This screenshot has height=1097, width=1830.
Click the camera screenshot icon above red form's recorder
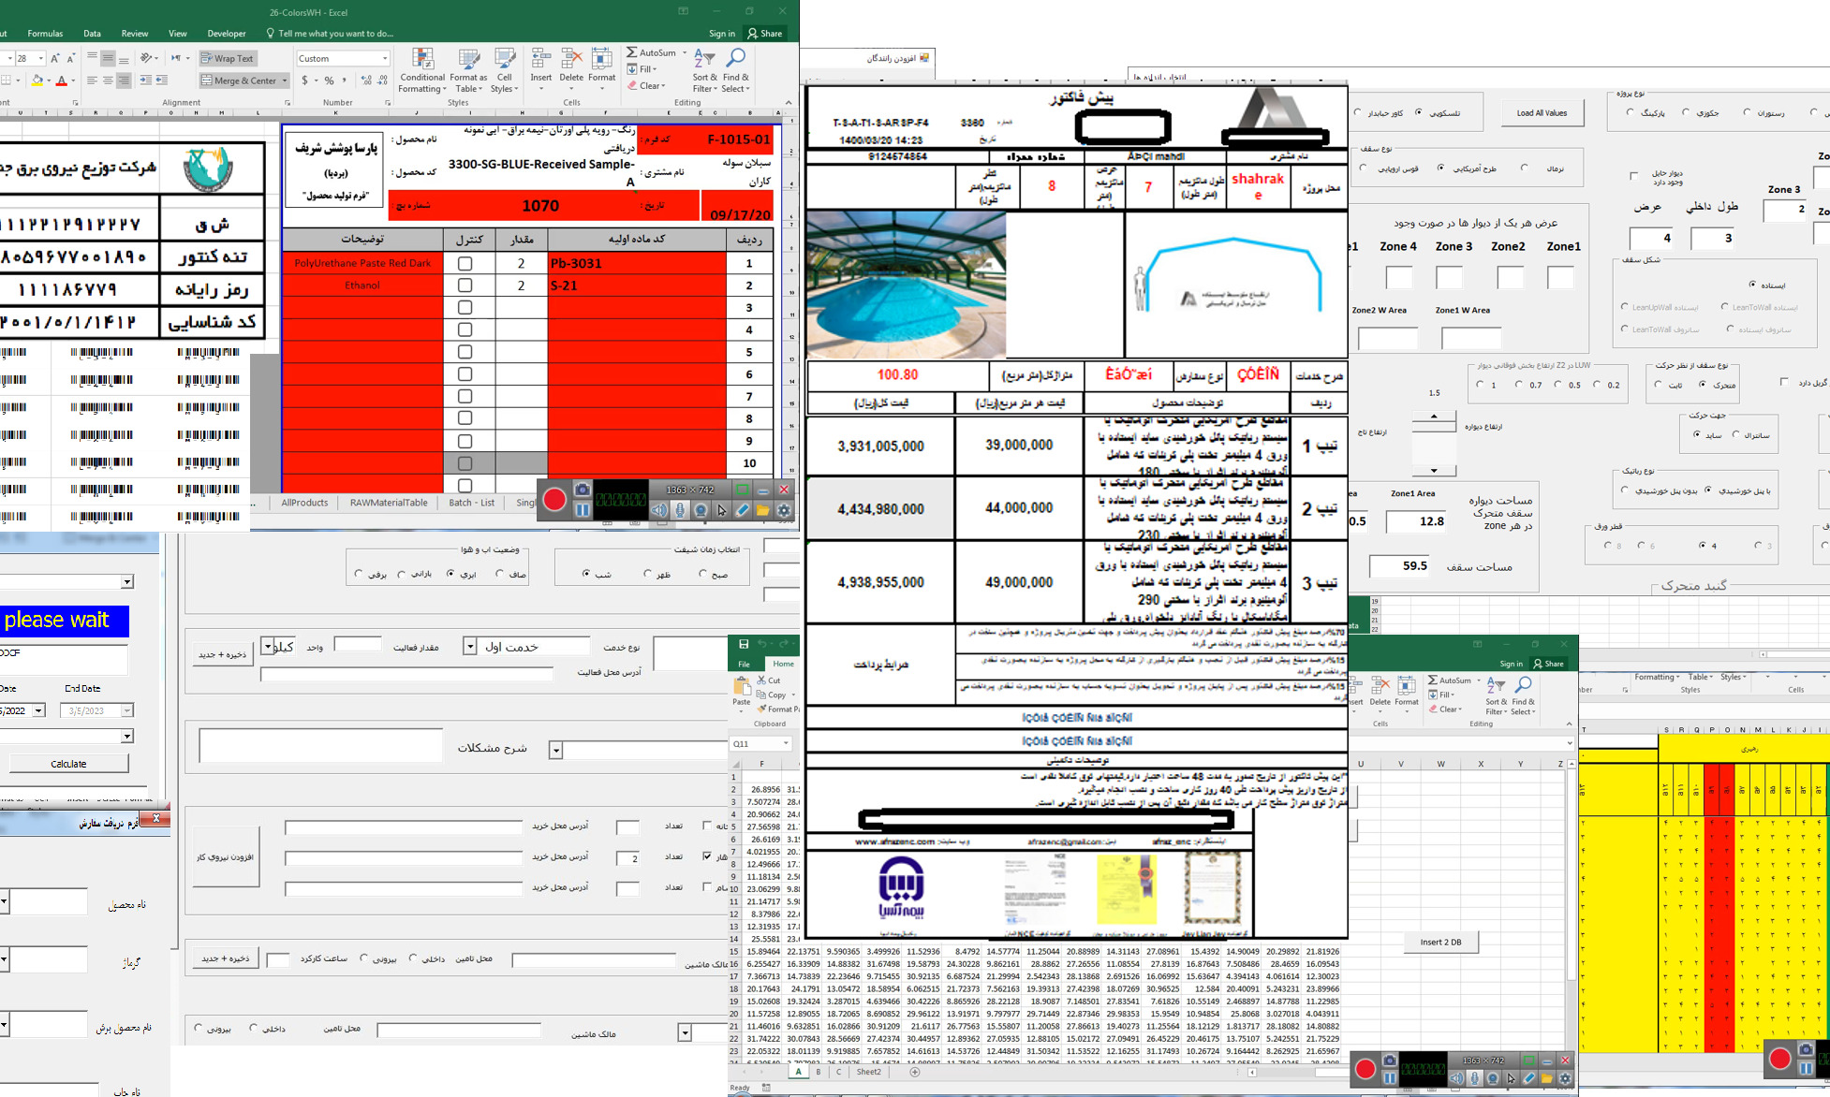(582, 490)
